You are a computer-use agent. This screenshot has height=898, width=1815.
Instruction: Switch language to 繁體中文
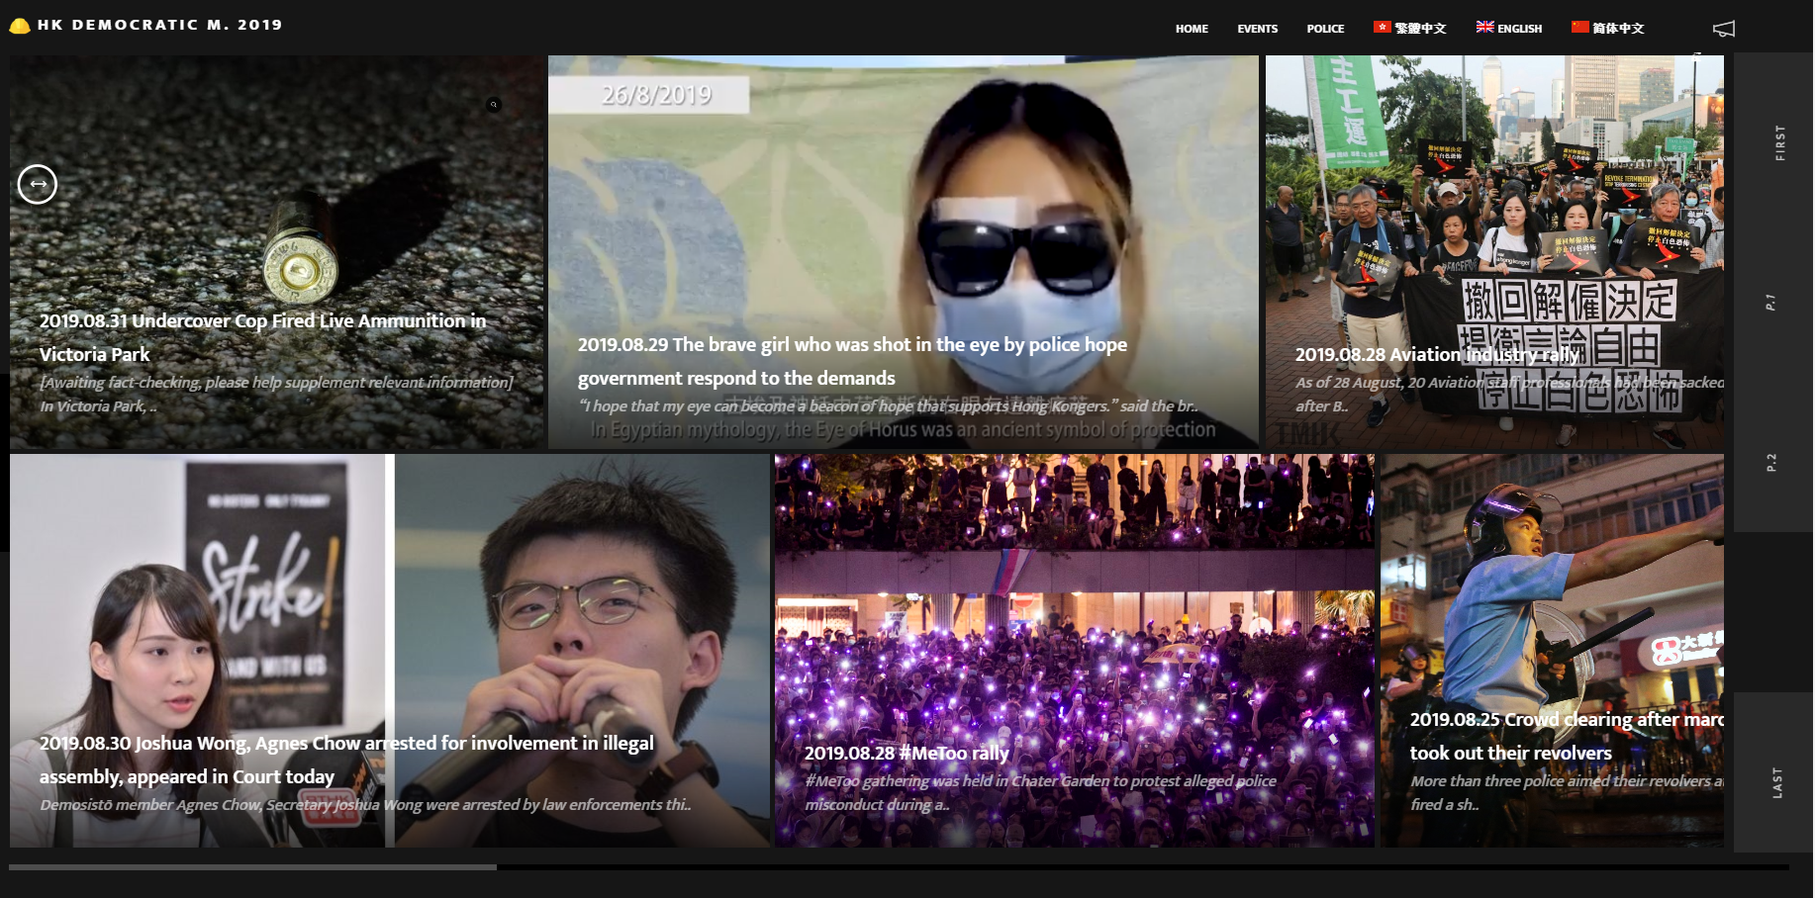(1420, 29)
